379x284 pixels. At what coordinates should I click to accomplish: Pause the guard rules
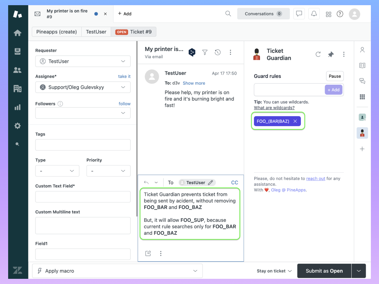pyautogui.click(x=335, y=76)
